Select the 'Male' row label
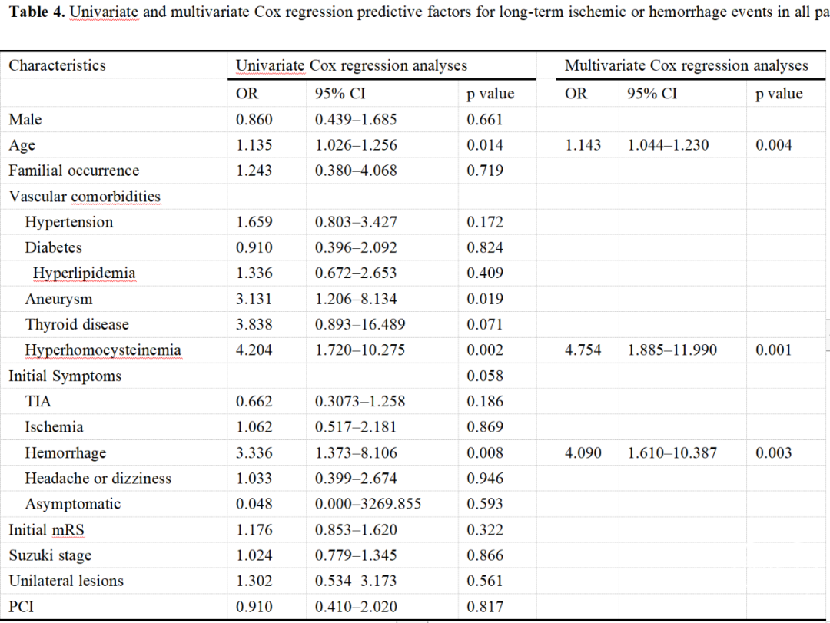830x623 pixels. tap(25, 120)
